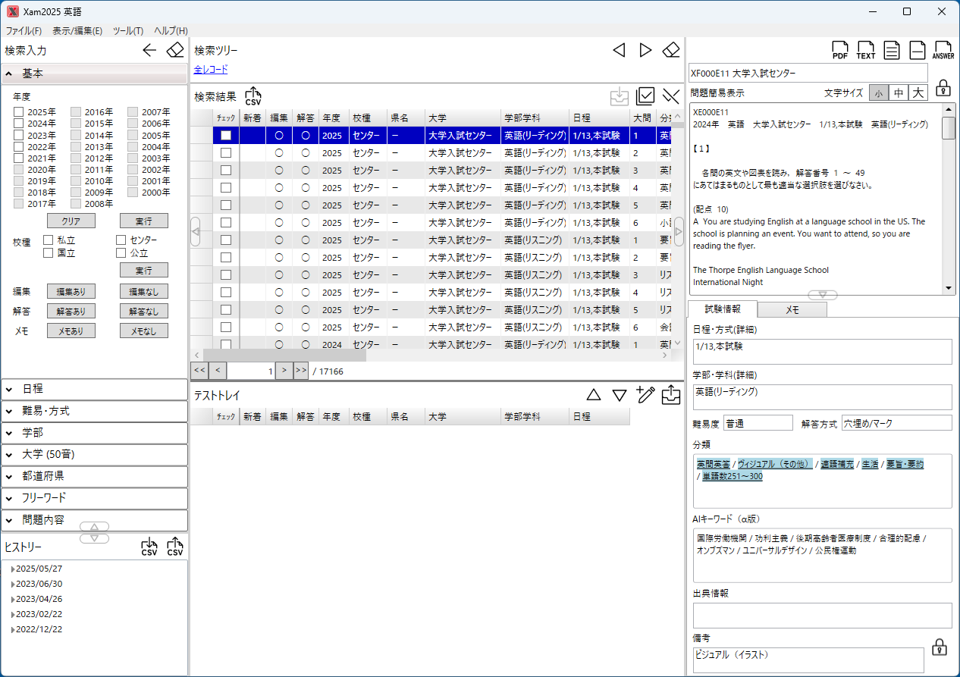Sort results by 年度 column header
This screenshot has height=677, width=960.
334,118
